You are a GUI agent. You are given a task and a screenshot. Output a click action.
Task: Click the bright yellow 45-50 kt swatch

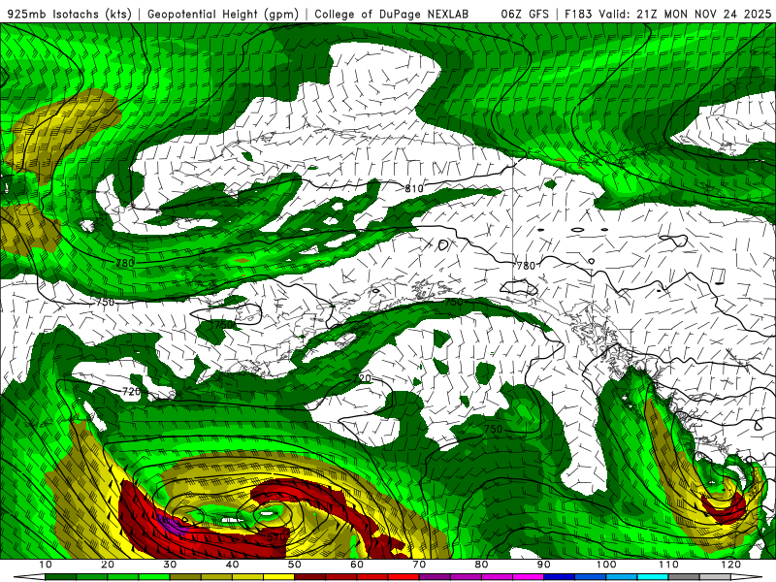pyautogui.click(x=278, y=577)
